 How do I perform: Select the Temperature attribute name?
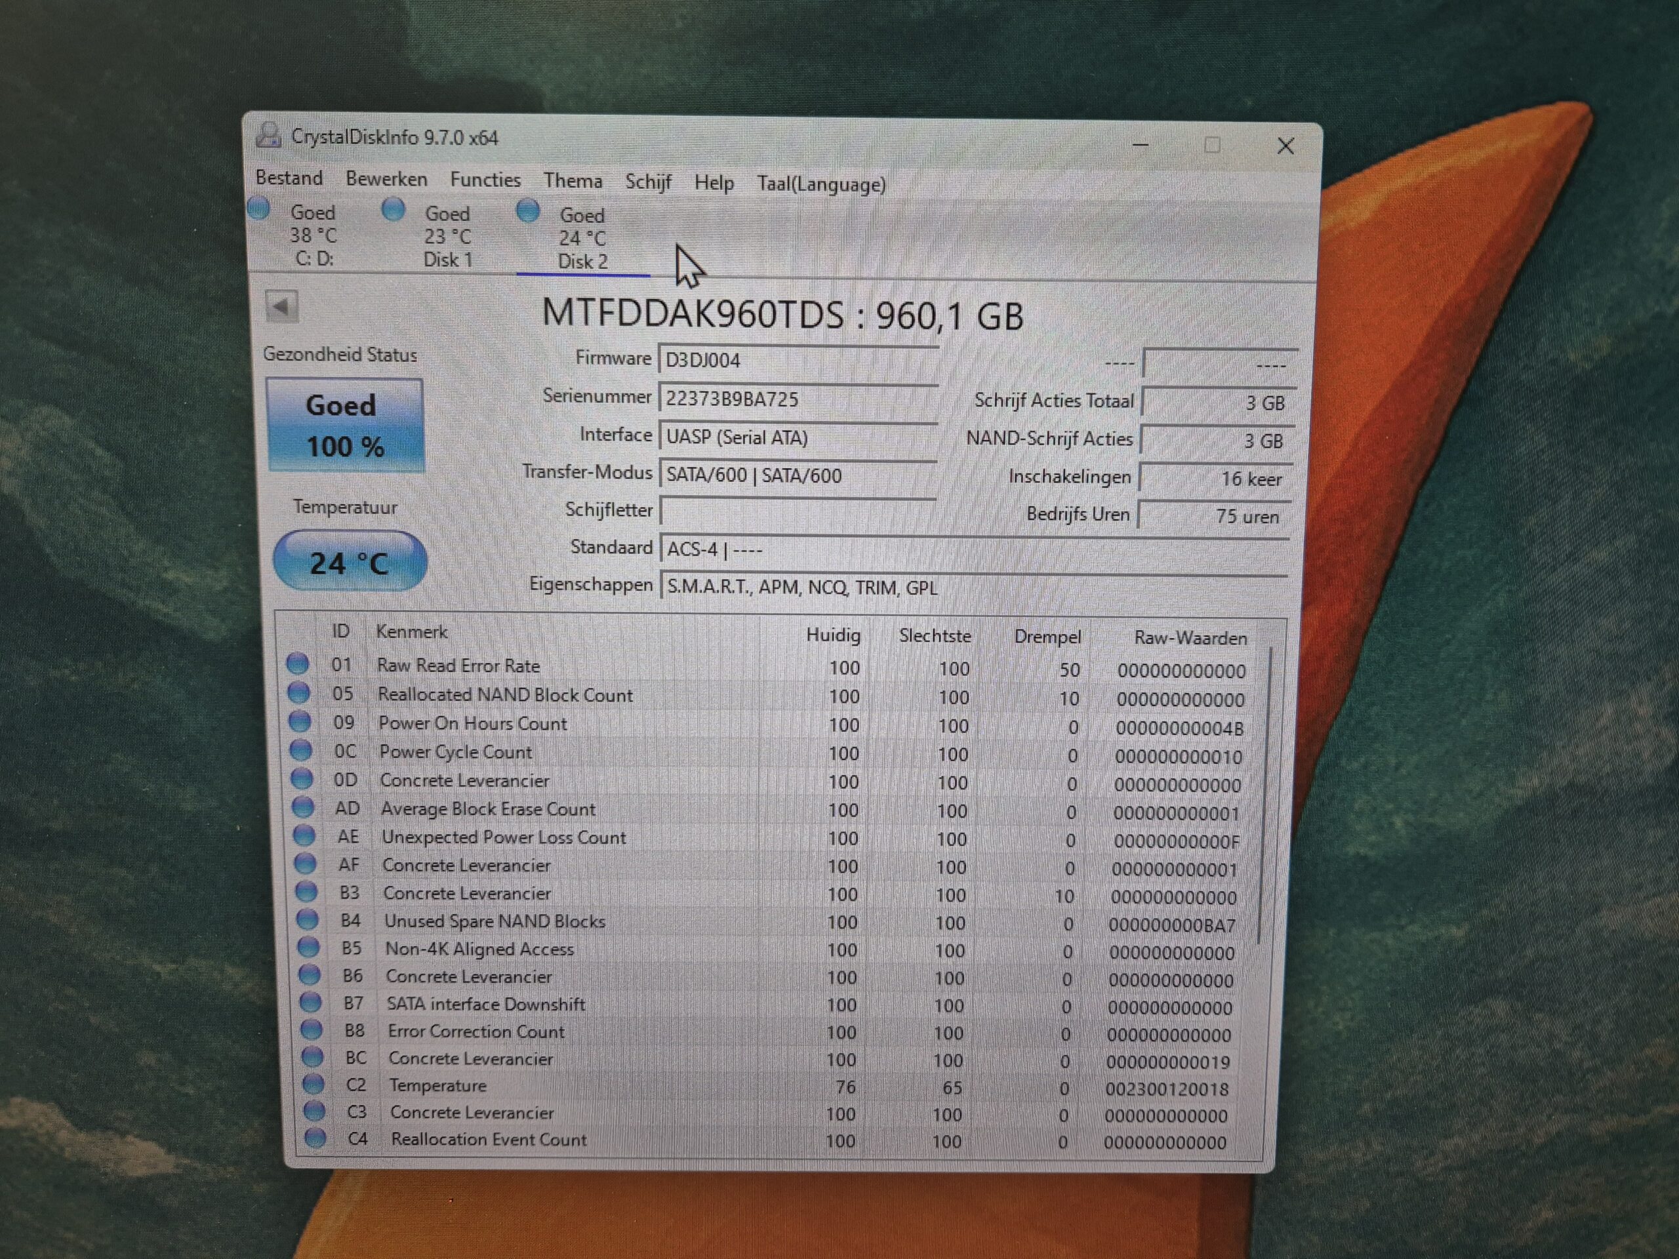[x=438, y=1085]
